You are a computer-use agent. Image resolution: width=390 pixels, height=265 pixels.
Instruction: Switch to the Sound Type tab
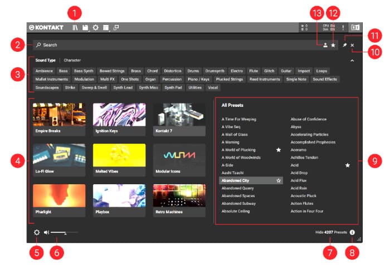(x=45, y=60)
